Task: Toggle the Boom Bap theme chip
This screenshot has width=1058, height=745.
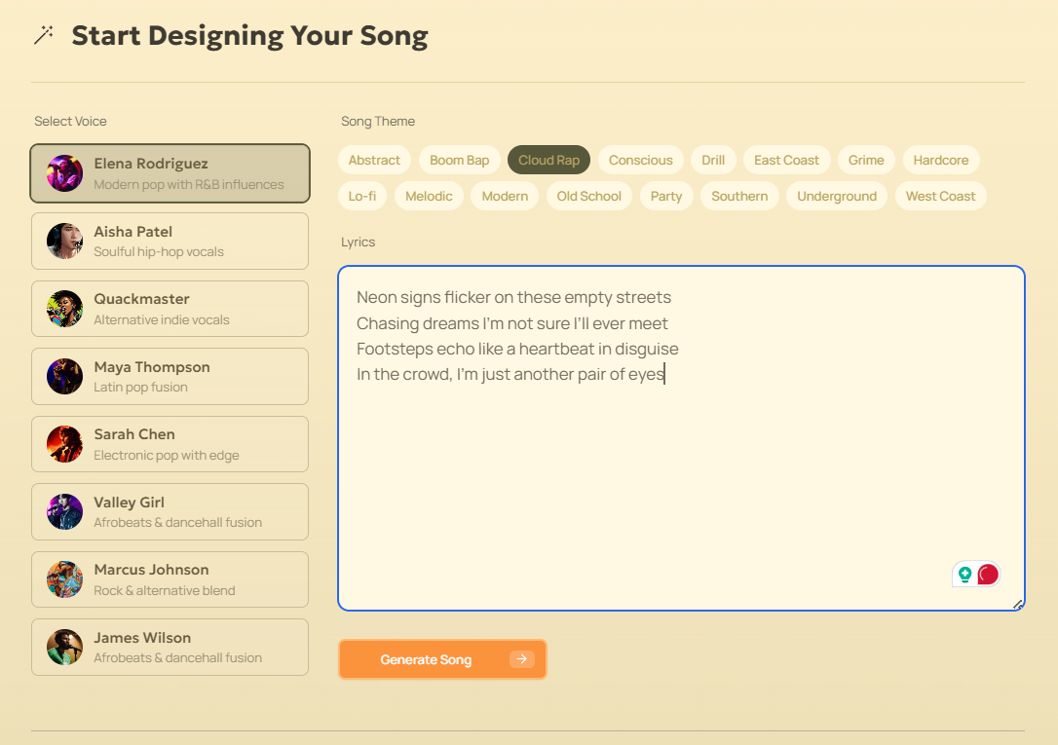Action: pos(460,161)
